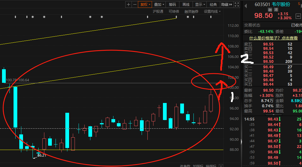
Task: Click the 14:55 tick trade row
Action: [272, 119]
